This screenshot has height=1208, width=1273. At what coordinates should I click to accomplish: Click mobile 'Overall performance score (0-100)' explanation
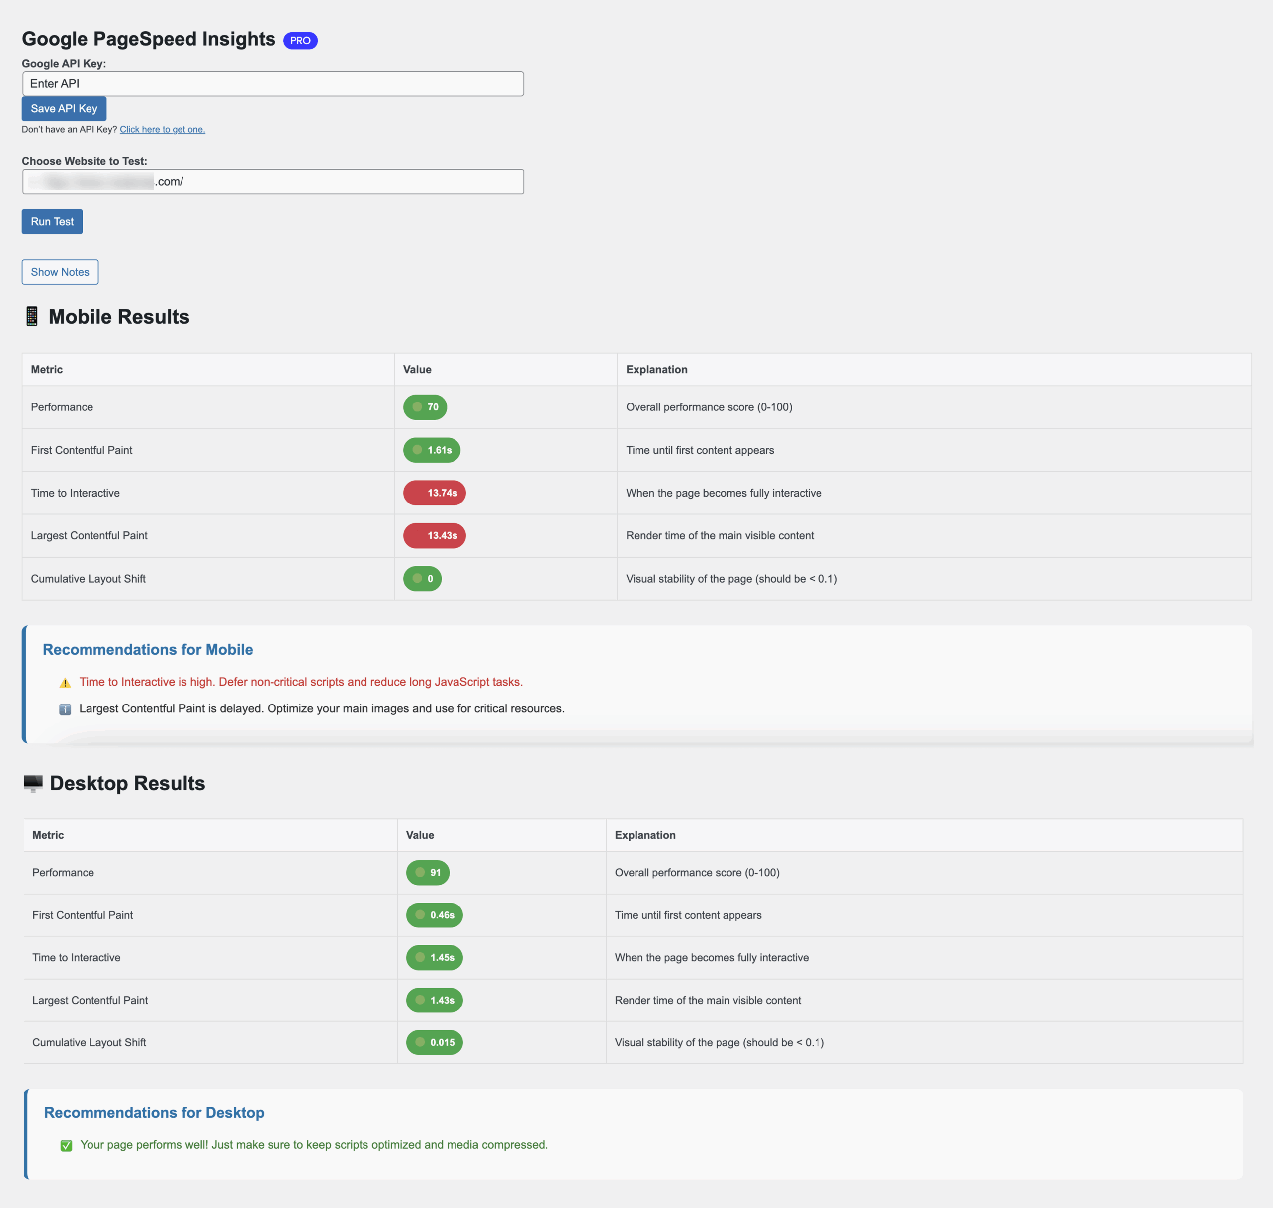click(709, 407)
